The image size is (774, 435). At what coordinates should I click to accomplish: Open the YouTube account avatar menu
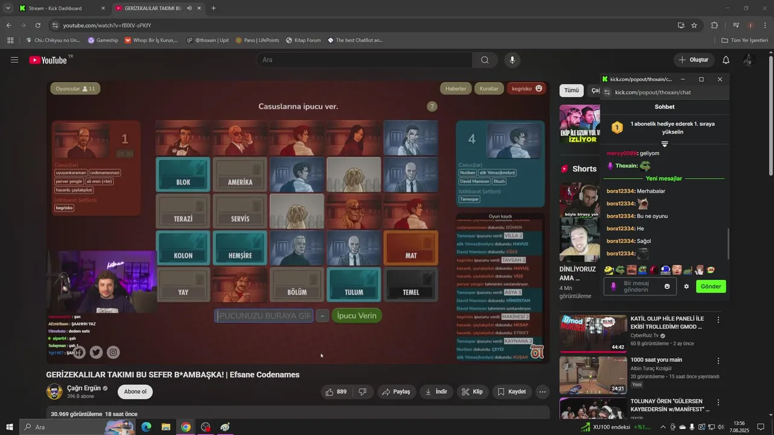tap(749, 60)
